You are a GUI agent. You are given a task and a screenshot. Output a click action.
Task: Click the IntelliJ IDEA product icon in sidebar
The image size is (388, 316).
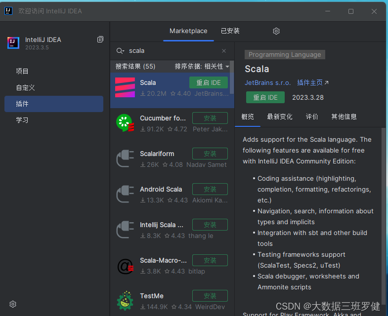coord(13,43)
